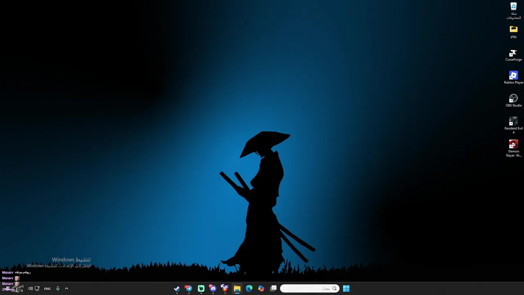Screen dimensions: 524x295
Task: Select the OBS Studio desktop shortcut
Action: tap(513, 101)
